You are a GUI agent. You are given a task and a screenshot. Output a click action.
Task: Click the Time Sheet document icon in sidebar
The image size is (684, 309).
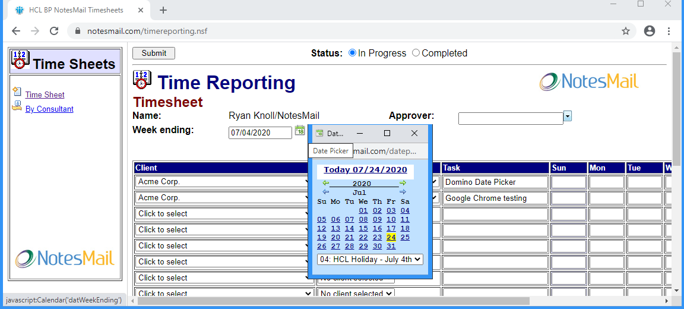click(x=17, y=93)
